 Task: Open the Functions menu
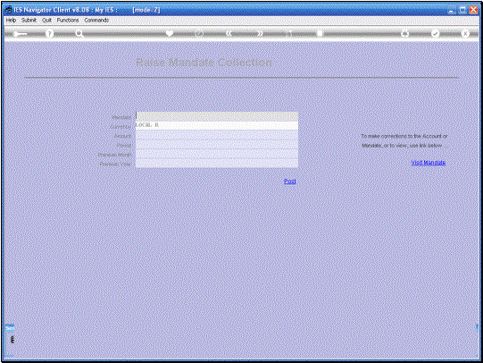[68, 20]
